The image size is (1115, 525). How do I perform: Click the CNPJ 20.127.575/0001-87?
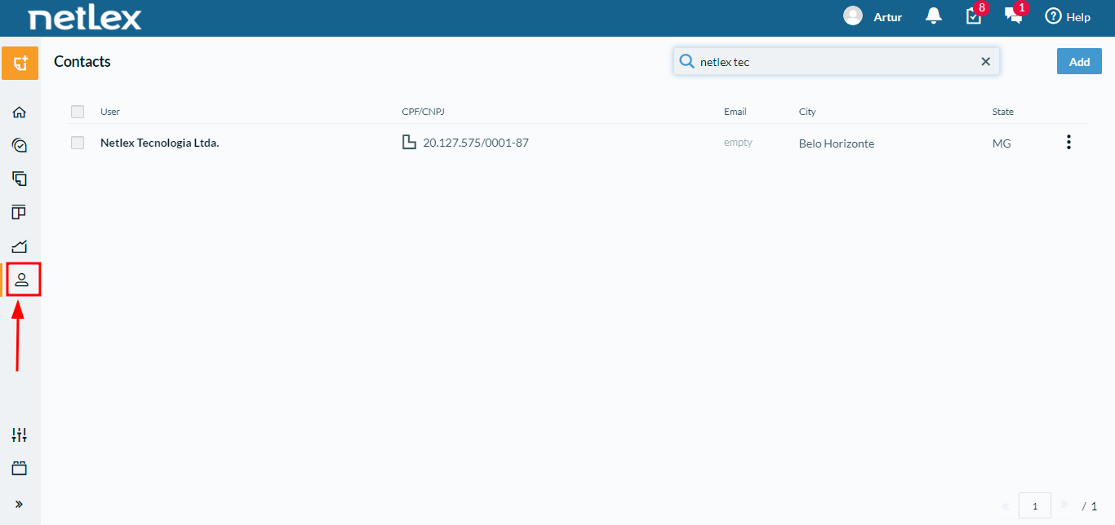click(x=476, y=143)
